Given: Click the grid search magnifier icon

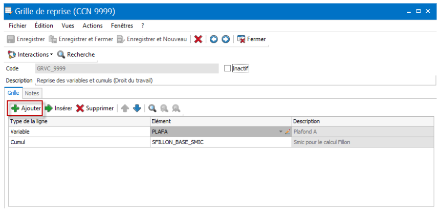Looking at the screenshot, I should (152, 108).
